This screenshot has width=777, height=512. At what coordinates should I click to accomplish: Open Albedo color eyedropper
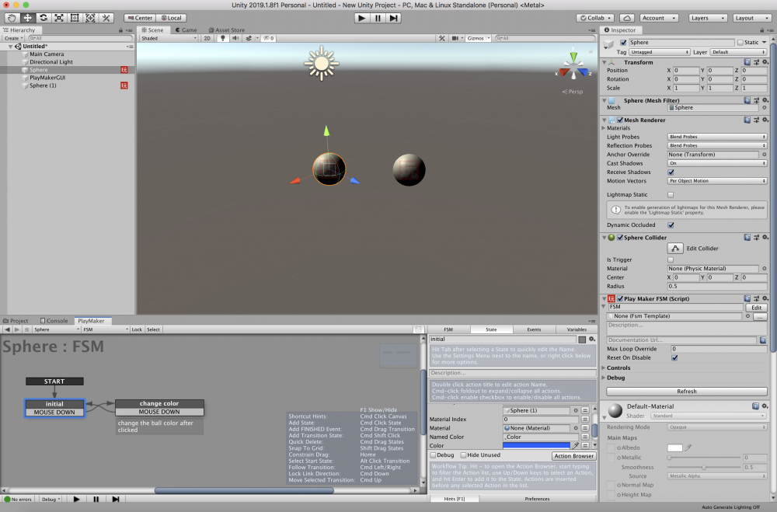tap(688, 448)
